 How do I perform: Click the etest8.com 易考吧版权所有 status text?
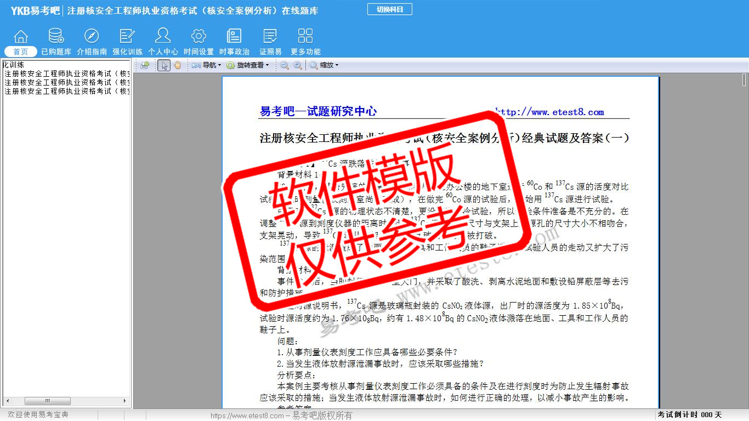coord(281,416)
